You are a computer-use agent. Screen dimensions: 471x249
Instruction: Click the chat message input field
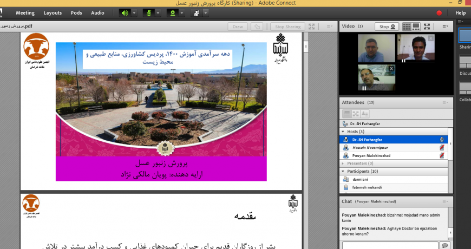click(390, 245)
